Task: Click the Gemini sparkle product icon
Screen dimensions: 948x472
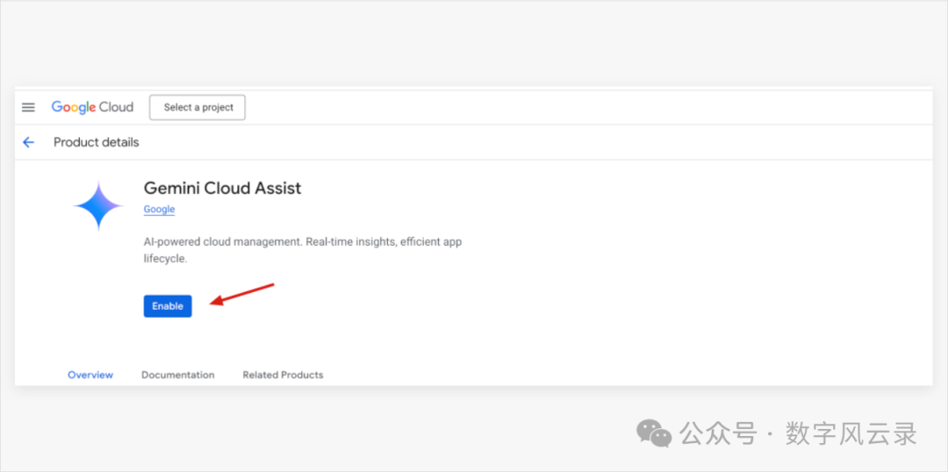Action: coord(98,206)
